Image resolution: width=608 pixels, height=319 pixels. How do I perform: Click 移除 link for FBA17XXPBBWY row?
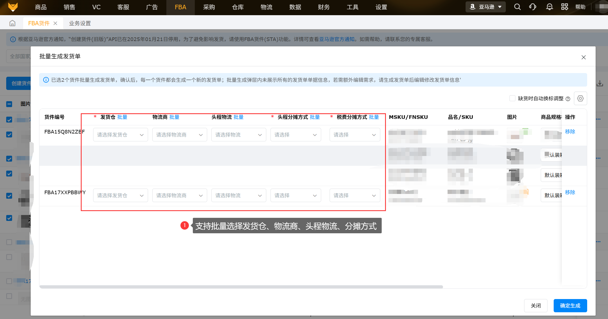[x=570, y=193]
